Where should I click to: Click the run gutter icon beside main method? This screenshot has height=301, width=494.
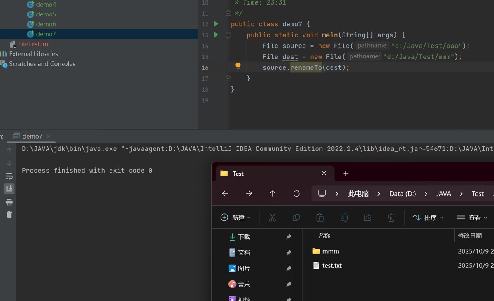click(216, 35)
